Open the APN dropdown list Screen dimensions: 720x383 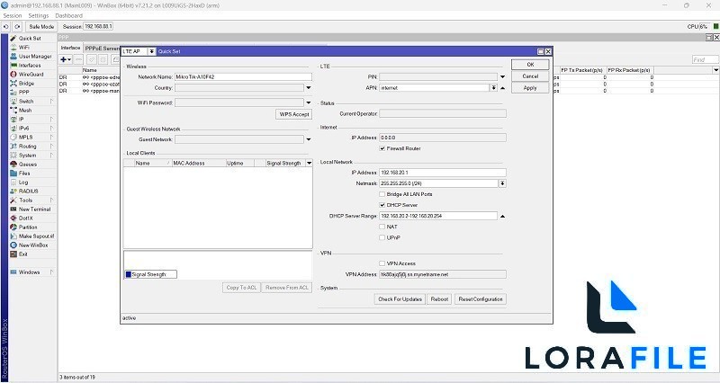click(493, 87)
